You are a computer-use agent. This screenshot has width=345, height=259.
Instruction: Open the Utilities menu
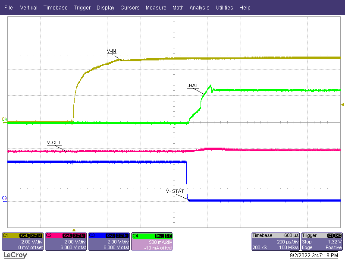click(224, 7)
